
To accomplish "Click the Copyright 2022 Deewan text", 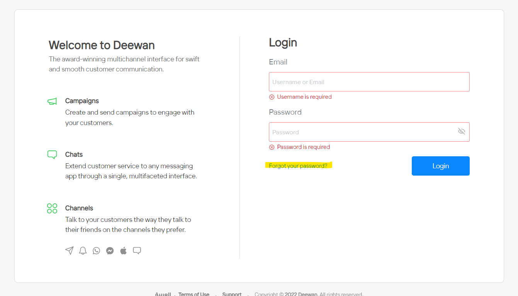I will coord(309,294).
